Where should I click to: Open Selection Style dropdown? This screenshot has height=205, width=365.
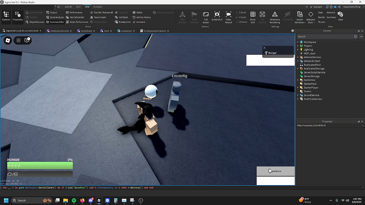(x=310, y=17)
